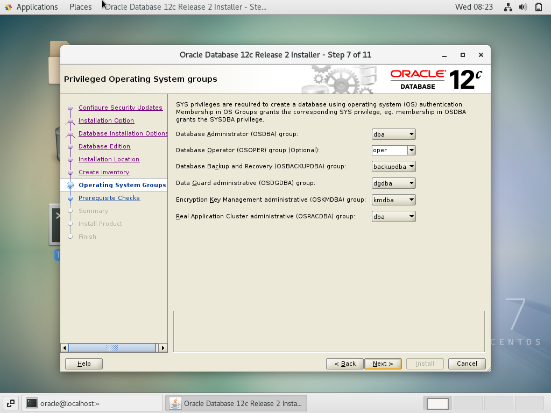Image resolution: width=551 pixels, height=413 pixels.
Task: Proceed with the Next button
Action: tap(383, 364)
